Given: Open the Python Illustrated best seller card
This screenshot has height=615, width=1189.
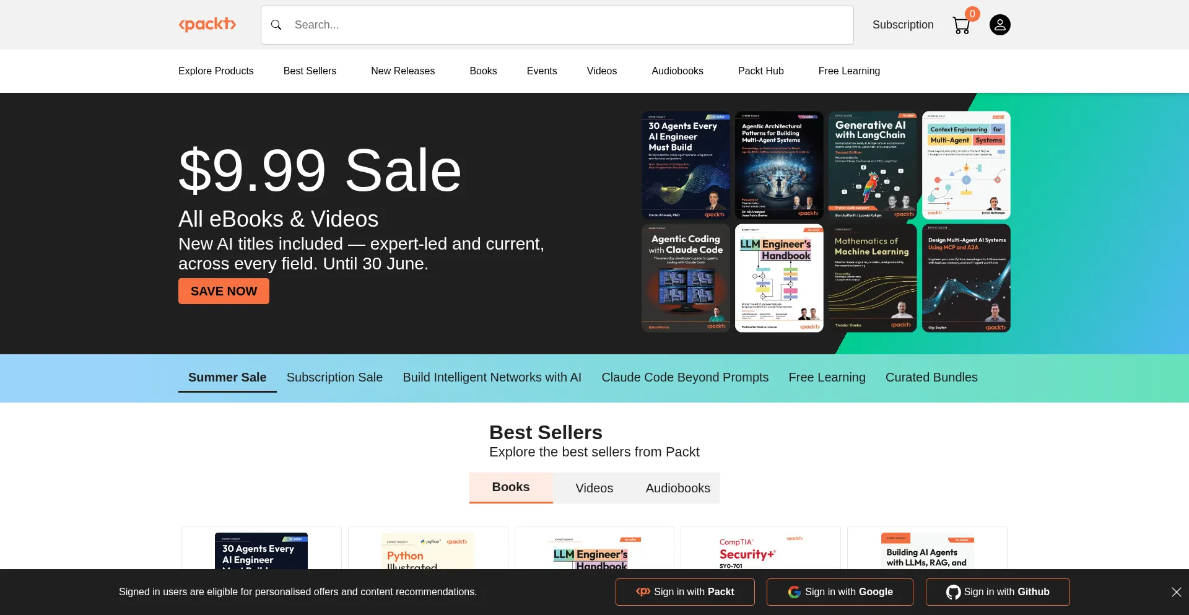Looking at the screenshot, I should (428, 548).
